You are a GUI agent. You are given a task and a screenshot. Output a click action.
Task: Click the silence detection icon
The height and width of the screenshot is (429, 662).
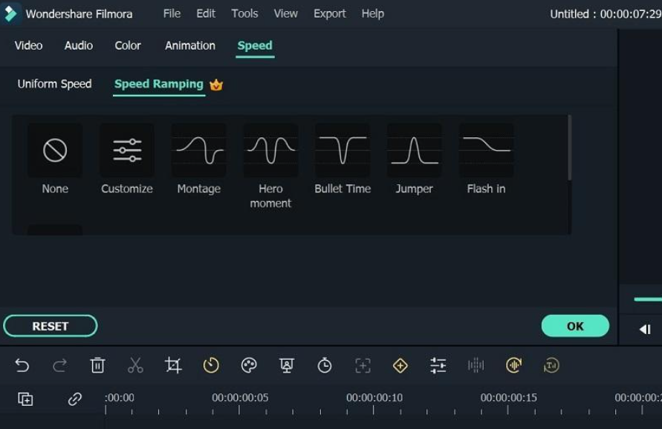point(476,365)
